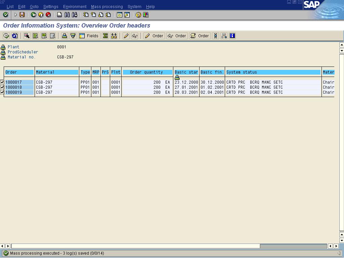Click the green Enter checkmark icon

(x=6, y=15)
